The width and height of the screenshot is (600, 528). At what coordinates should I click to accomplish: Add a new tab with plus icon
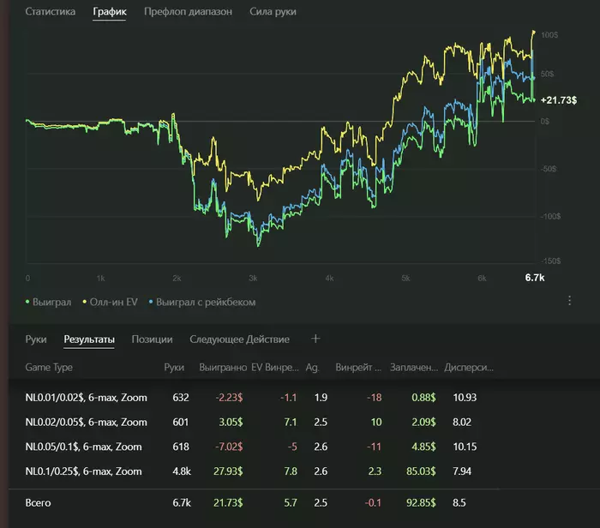(x=315, y=339)
